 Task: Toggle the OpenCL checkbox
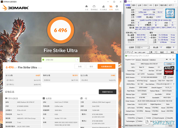click(x=137, y=118)
